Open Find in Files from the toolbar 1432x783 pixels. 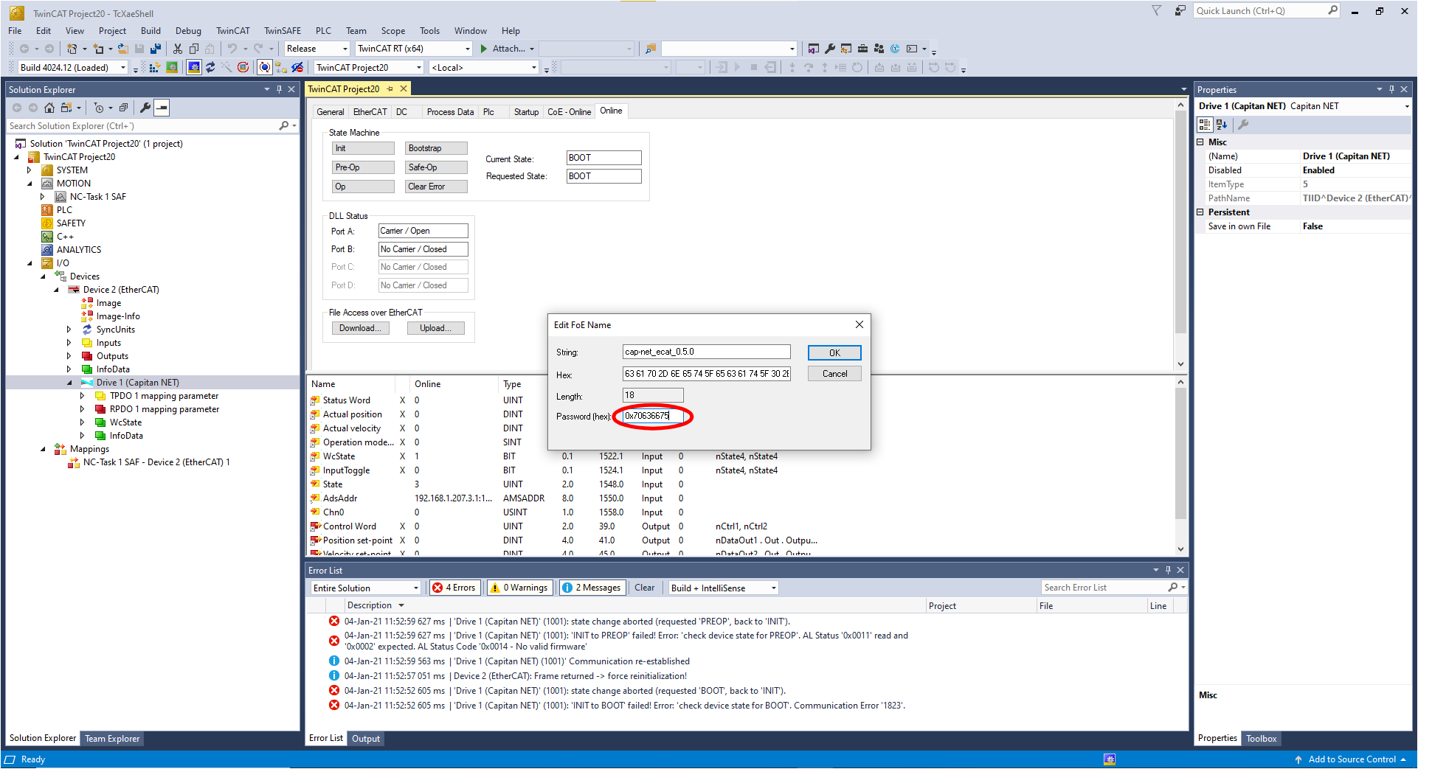coord(651,49)
